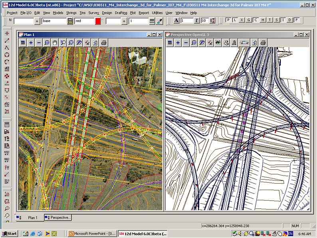The height and width of the screenshot is (238, 317).
Task: Select the pan hand tool in Plan 1
Action: pyautogui.click(x=55, y=42)
